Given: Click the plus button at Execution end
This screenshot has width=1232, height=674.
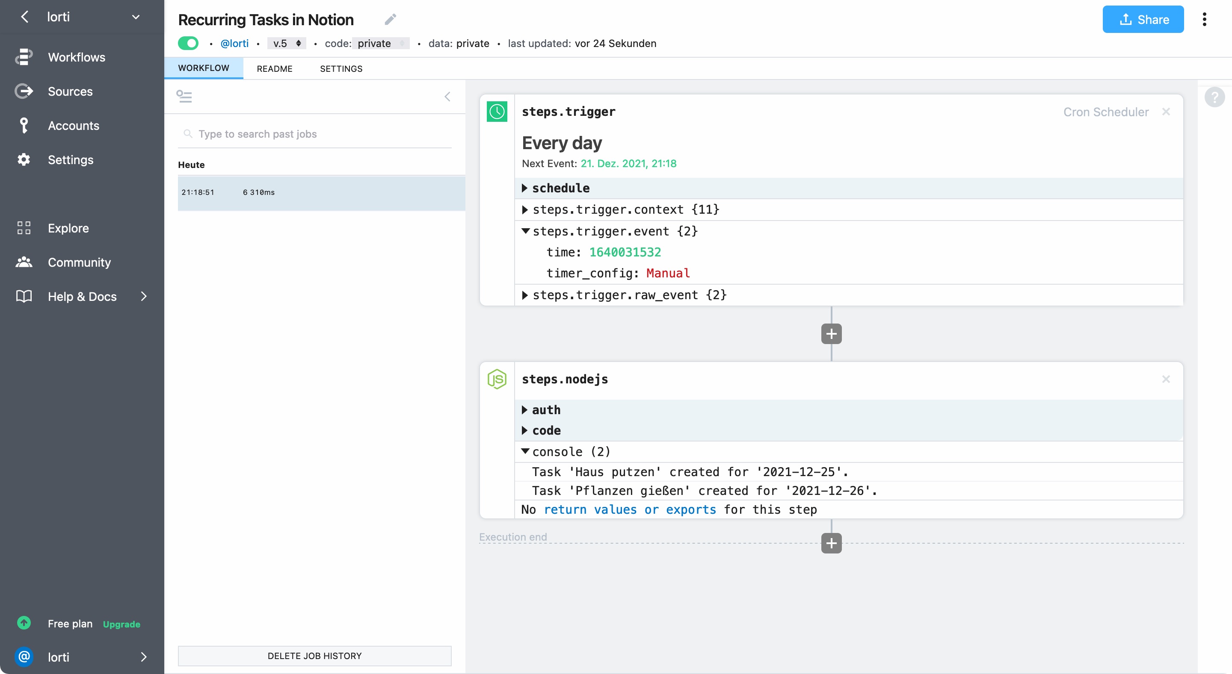Looking at the screenshot, I should coord(831,543).
